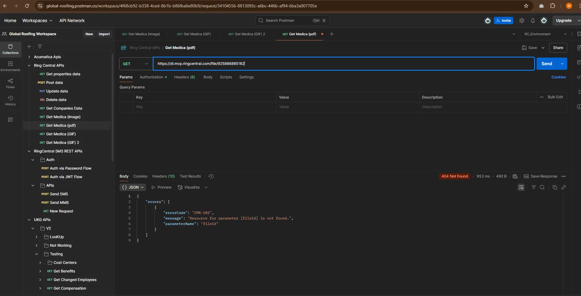Click the Invite button
The image size is (581, 296).
pos(503,21)
